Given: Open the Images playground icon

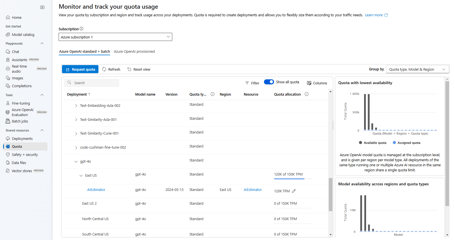Looking at the screenshot, I should 8,78.
